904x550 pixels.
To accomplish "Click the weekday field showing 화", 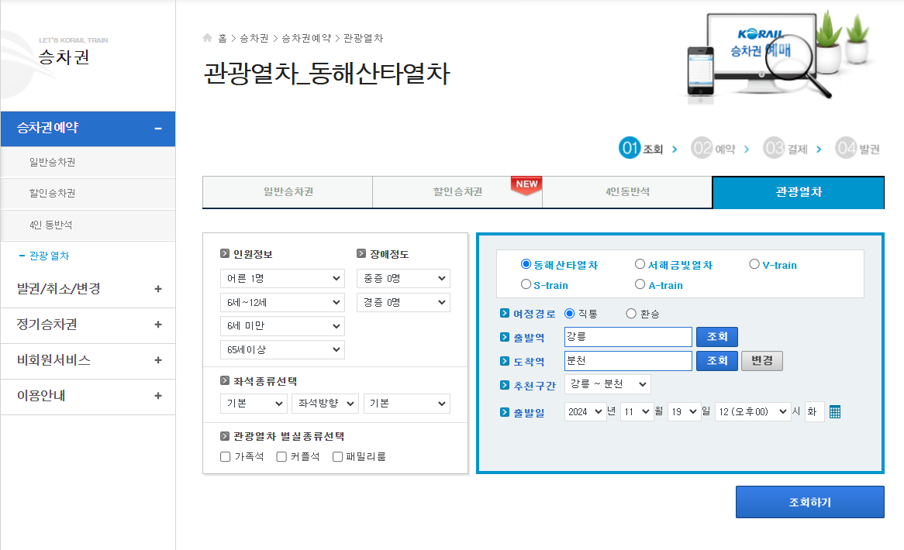I will (815, 412).
